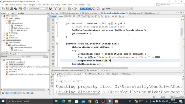
Task: Switch to the dbConn.java editor tab
Action: coord(136,13)
